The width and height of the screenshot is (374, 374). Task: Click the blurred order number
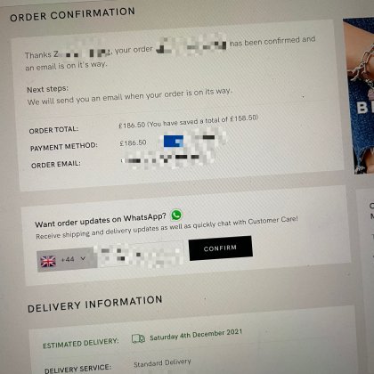point(191,46)
